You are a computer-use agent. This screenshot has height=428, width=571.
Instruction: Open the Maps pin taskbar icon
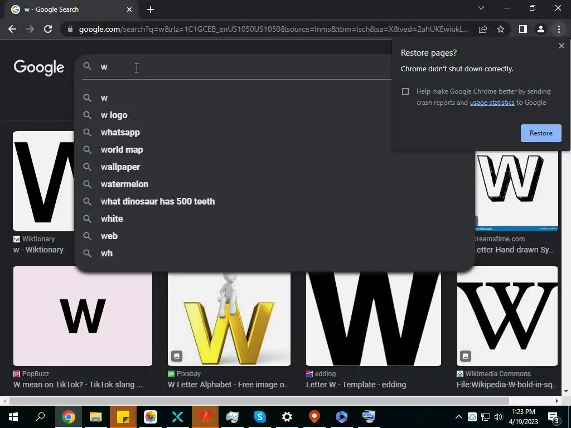coord(314,417)
